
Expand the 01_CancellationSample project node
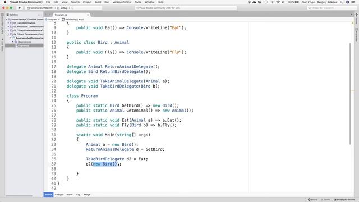point(8,23)
